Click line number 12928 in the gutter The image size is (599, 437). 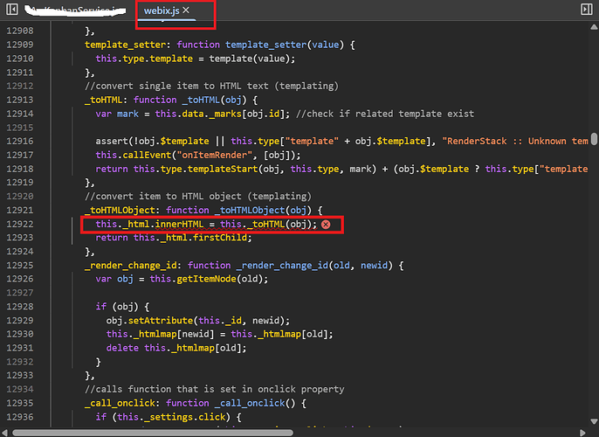(20, 307)
